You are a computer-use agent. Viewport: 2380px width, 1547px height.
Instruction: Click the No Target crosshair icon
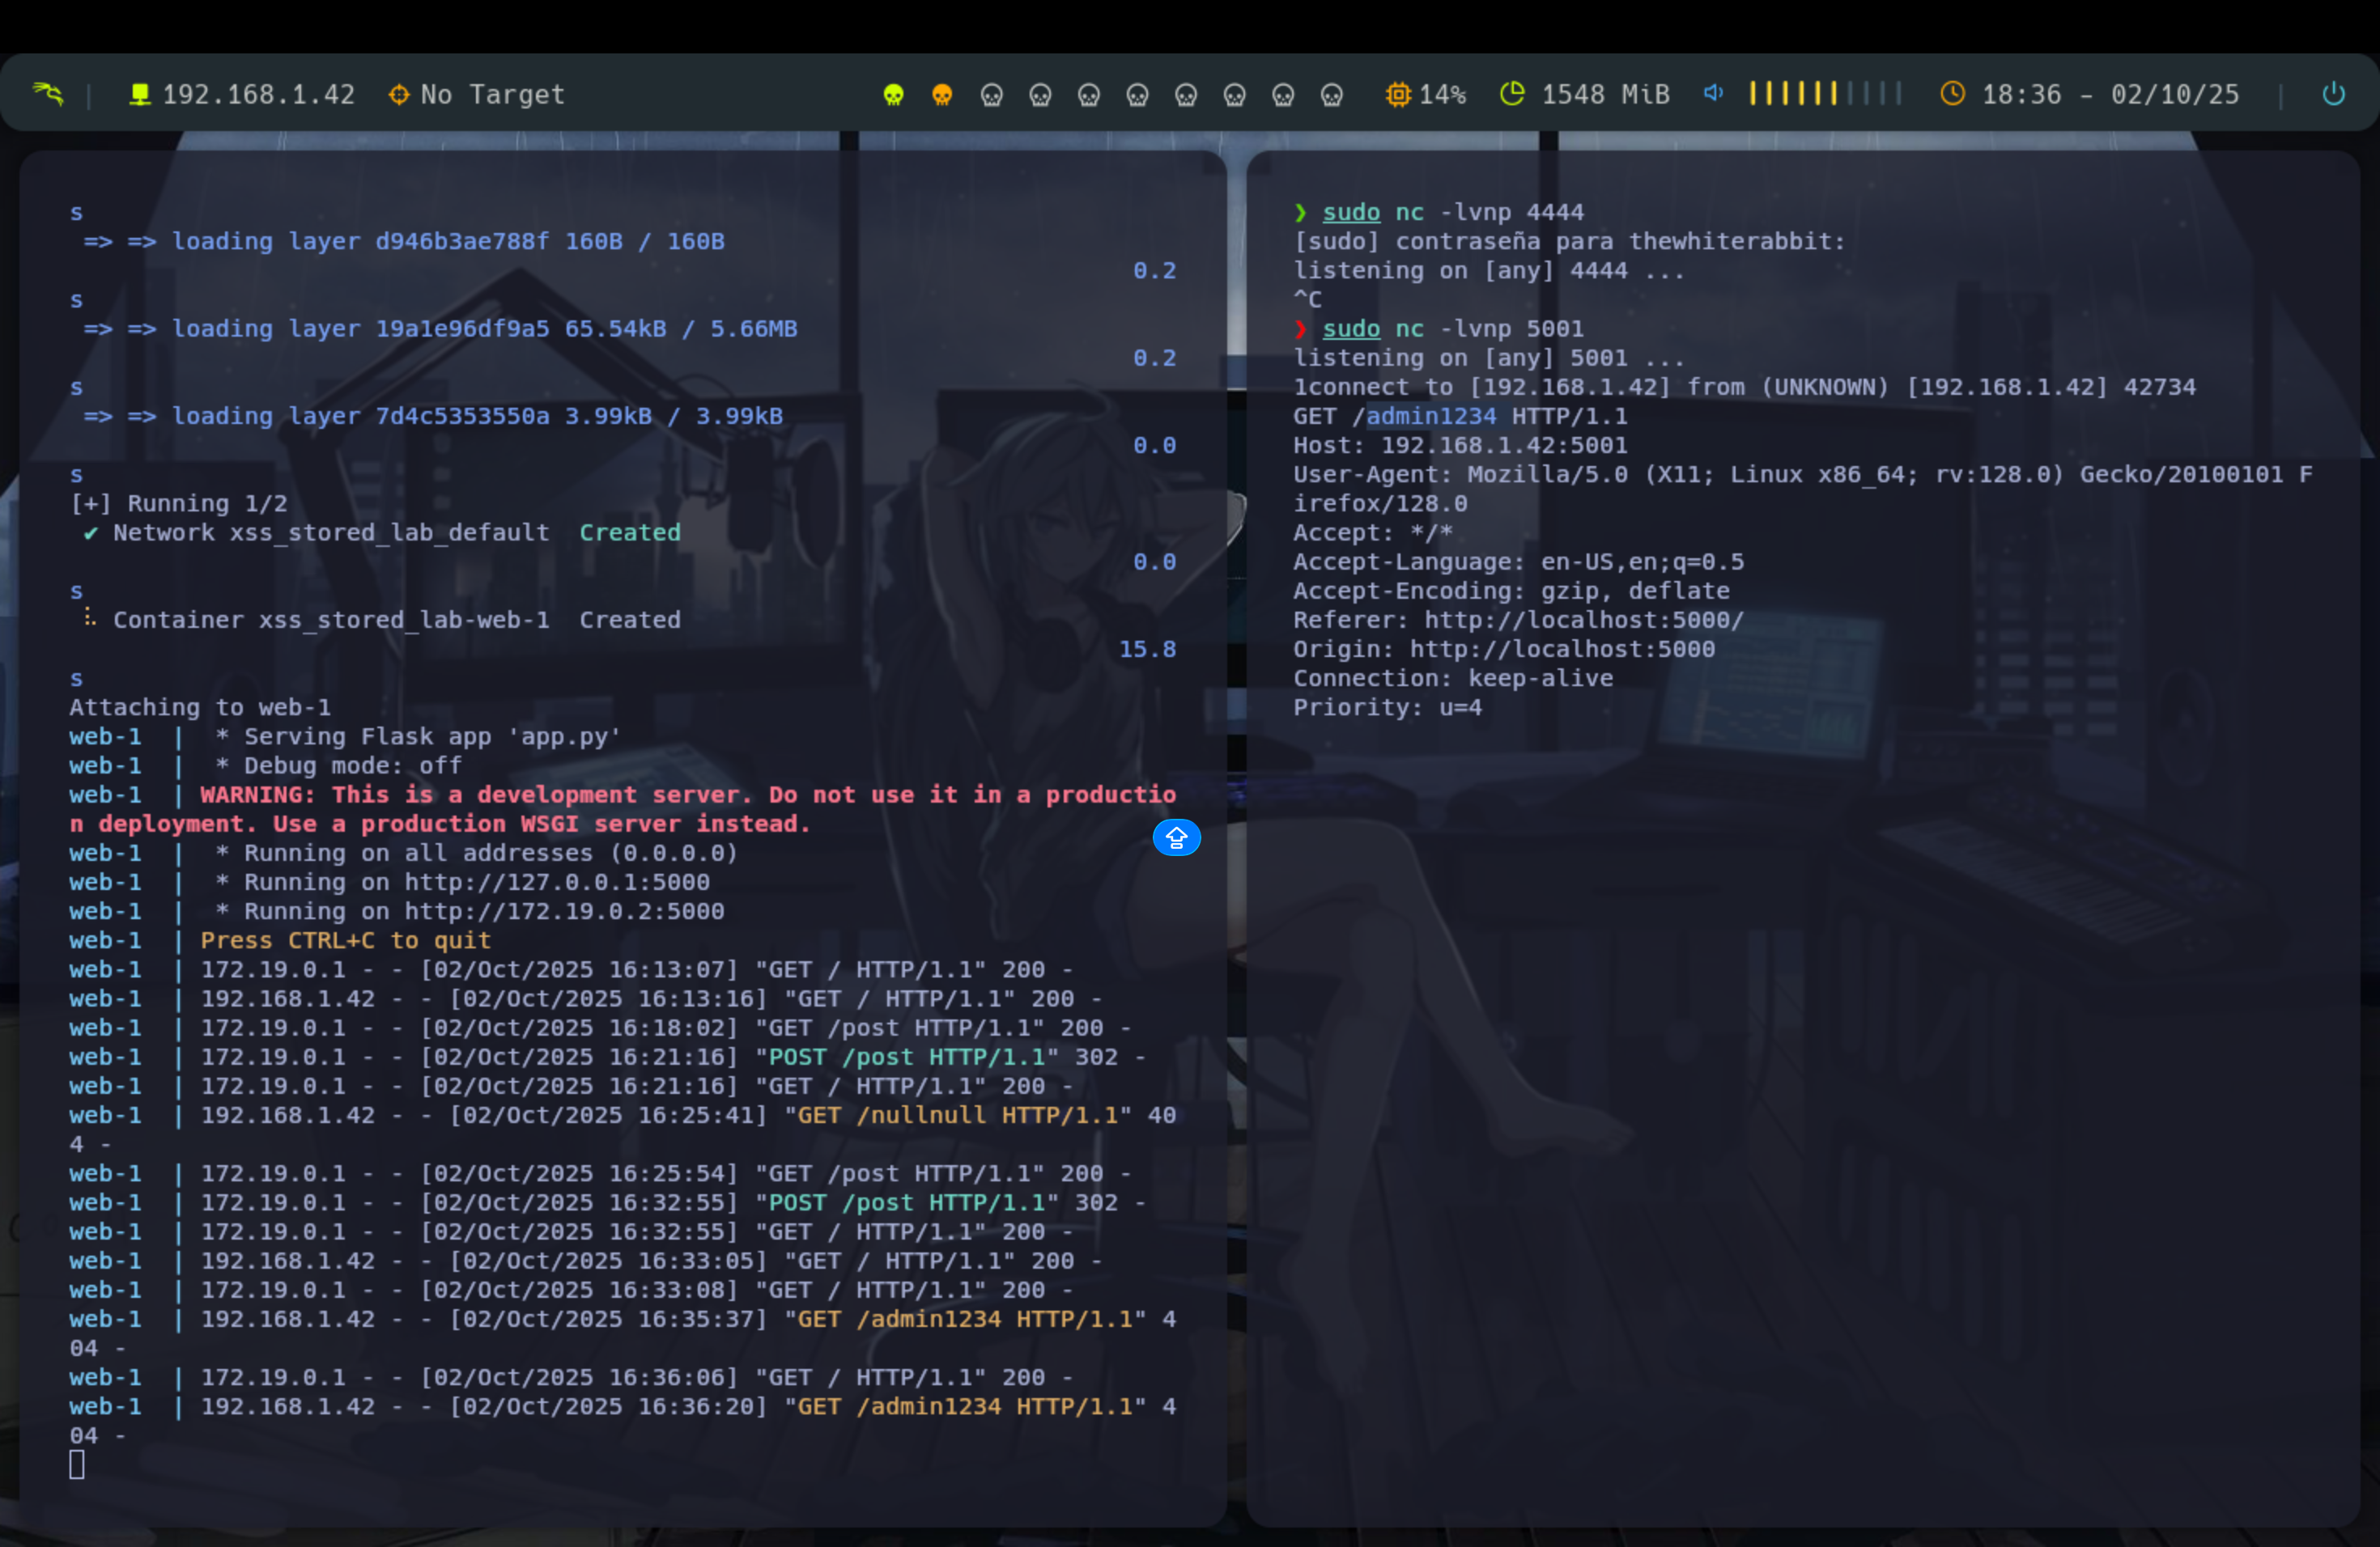[x=399, y=94]
